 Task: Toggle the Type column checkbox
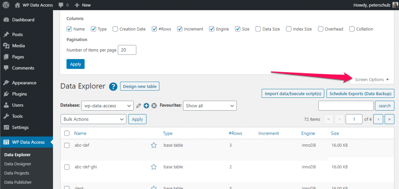pyautogui.click(x=94, y=29)
